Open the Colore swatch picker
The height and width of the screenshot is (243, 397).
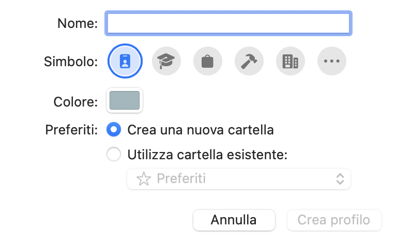125,100
